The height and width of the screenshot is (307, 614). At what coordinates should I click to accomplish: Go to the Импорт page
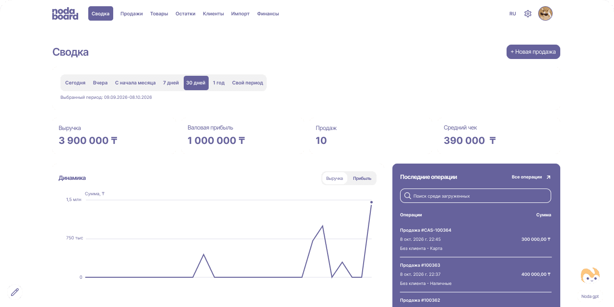pos(240,14)
